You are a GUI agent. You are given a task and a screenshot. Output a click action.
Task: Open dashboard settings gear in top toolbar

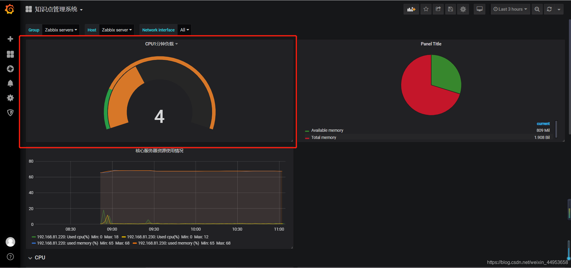[463, 9]
